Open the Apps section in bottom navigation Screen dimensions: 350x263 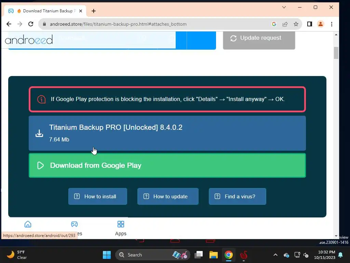121,228
